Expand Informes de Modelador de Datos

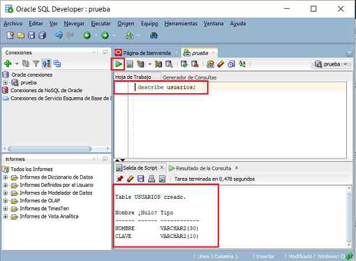click(5, 193)
